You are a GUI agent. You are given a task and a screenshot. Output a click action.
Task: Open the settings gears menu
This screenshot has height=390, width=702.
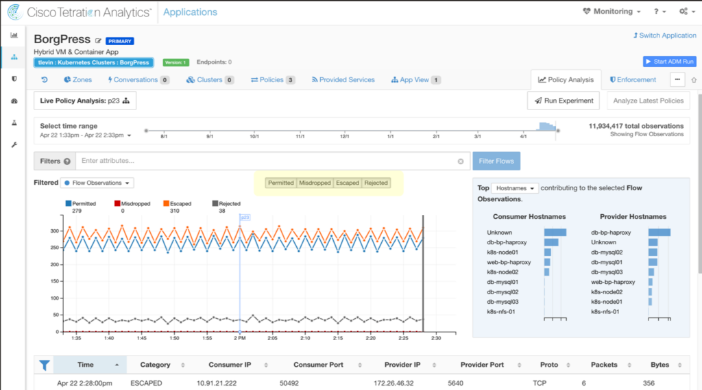click(687, 12)
